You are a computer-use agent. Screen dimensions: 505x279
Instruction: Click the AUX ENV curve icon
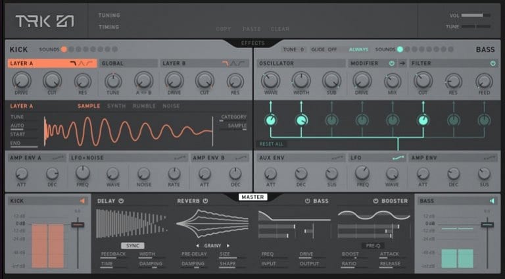coord(337,158)
